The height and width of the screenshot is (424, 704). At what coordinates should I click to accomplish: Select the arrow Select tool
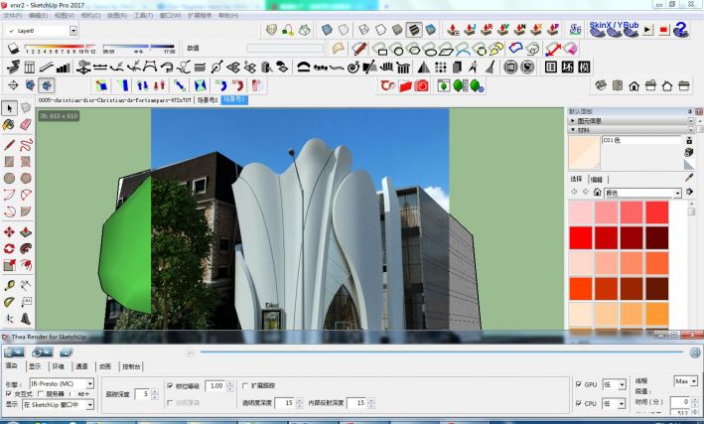click(x=9, y=108)
